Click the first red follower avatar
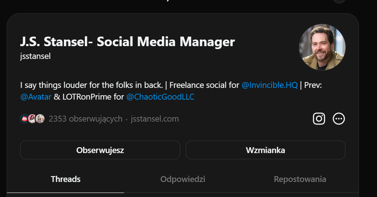Viewport: 377px width, 197px height. 24,119
